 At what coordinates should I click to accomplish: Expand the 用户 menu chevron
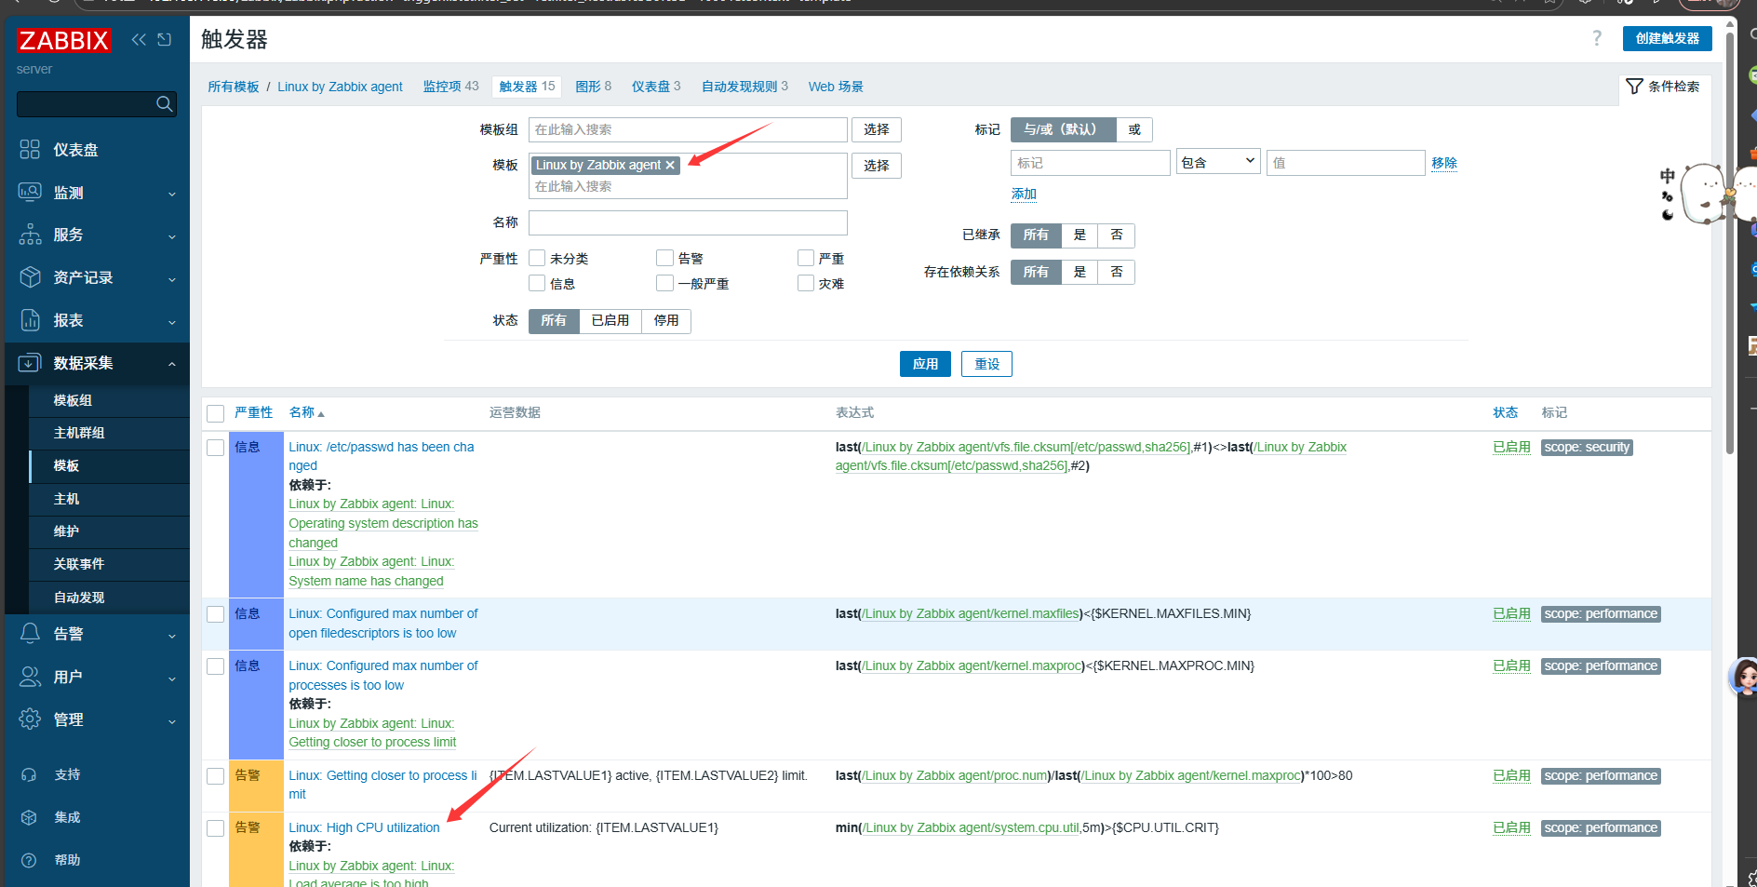coord(172,679)
